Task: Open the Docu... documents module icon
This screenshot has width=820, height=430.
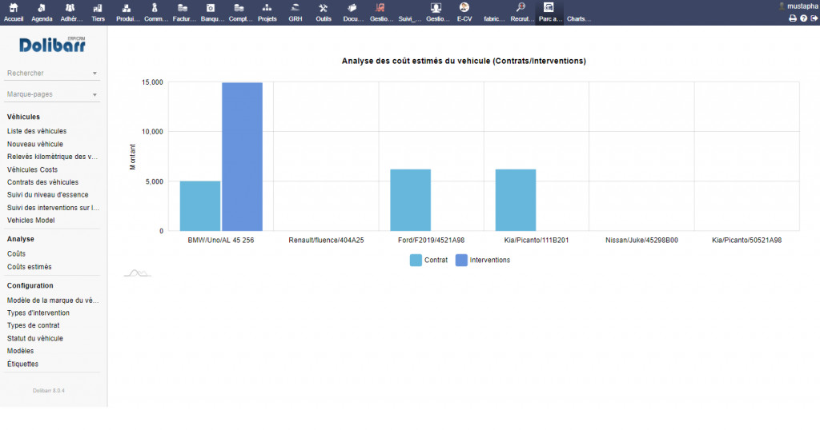Action: pos(352,8)
